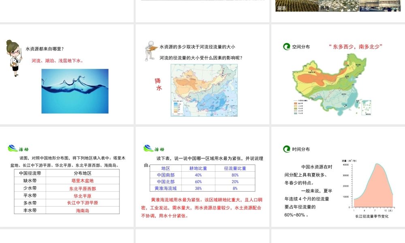
Task: Click the red 降水 label
Action: click(x=158, y=85)
